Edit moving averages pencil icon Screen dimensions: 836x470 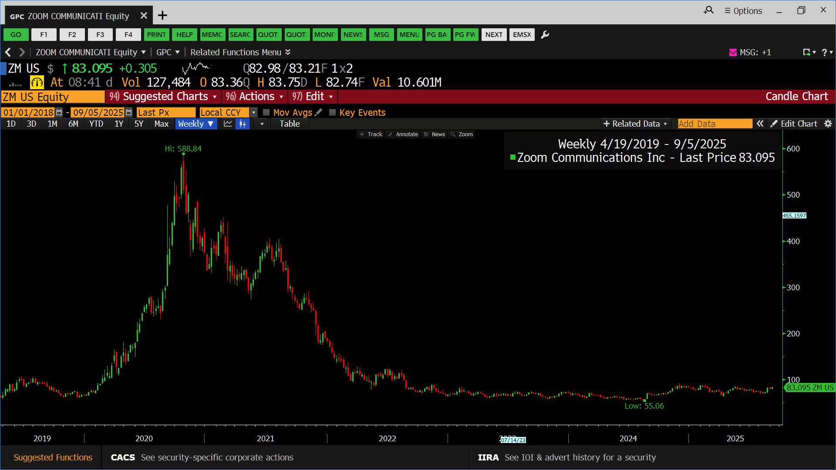[319, 112]
